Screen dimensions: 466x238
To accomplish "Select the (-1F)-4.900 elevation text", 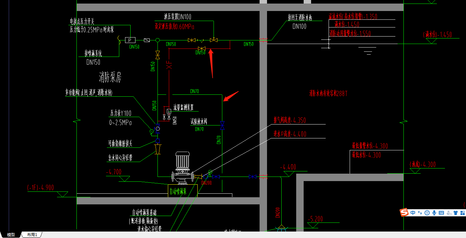I will pos(41,188).
